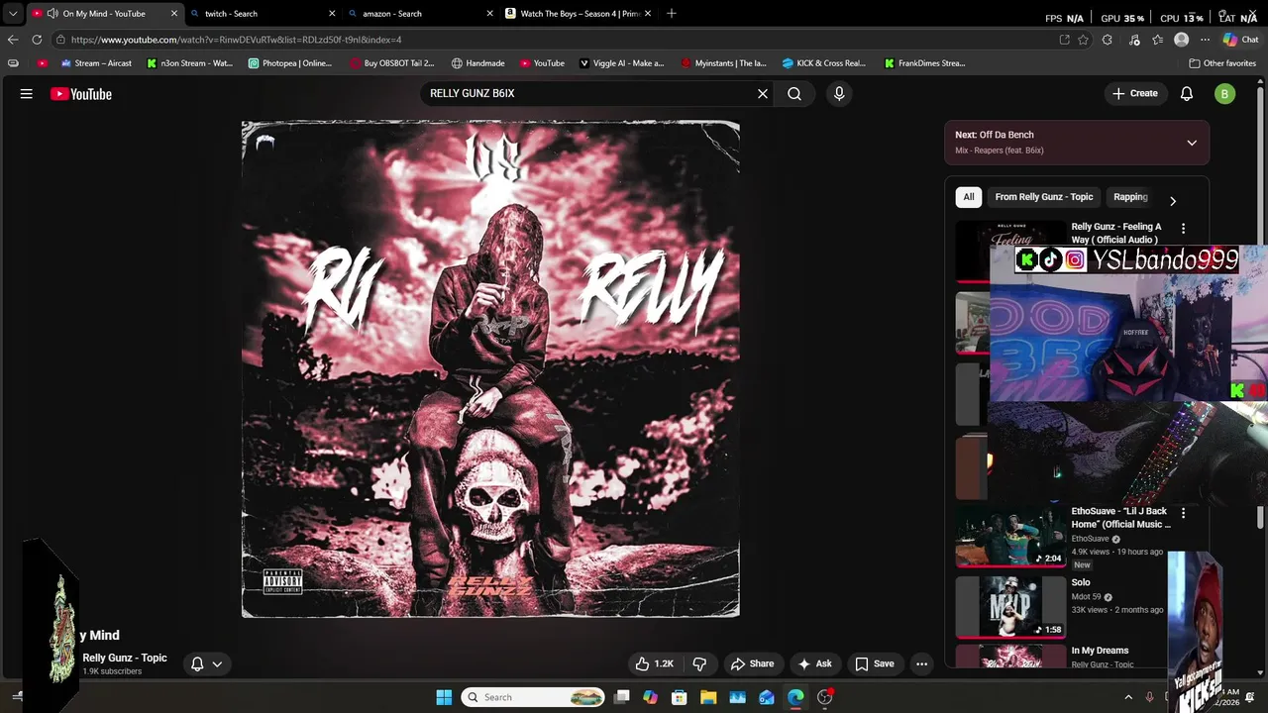1268x713 pixels.
Task: Select the All filter chip
Action: (969, 197)
